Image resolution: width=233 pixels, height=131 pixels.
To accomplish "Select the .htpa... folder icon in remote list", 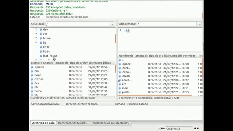I will pyautogui.click(x=120, y=72).
